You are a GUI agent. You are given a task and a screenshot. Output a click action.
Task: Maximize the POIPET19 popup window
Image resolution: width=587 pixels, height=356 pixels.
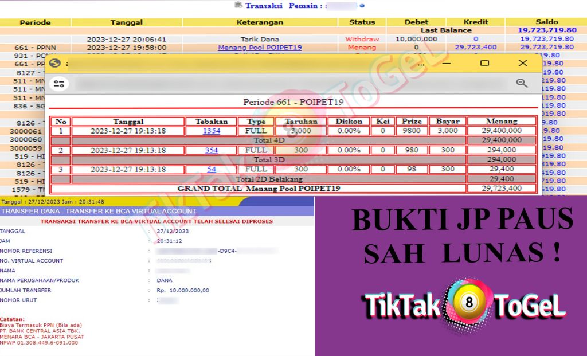point(484,63)
